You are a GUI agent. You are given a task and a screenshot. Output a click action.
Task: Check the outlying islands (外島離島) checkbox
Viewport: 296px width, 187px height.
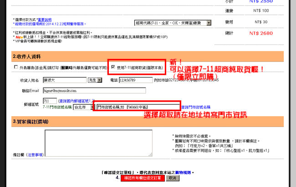pos(16,67)
